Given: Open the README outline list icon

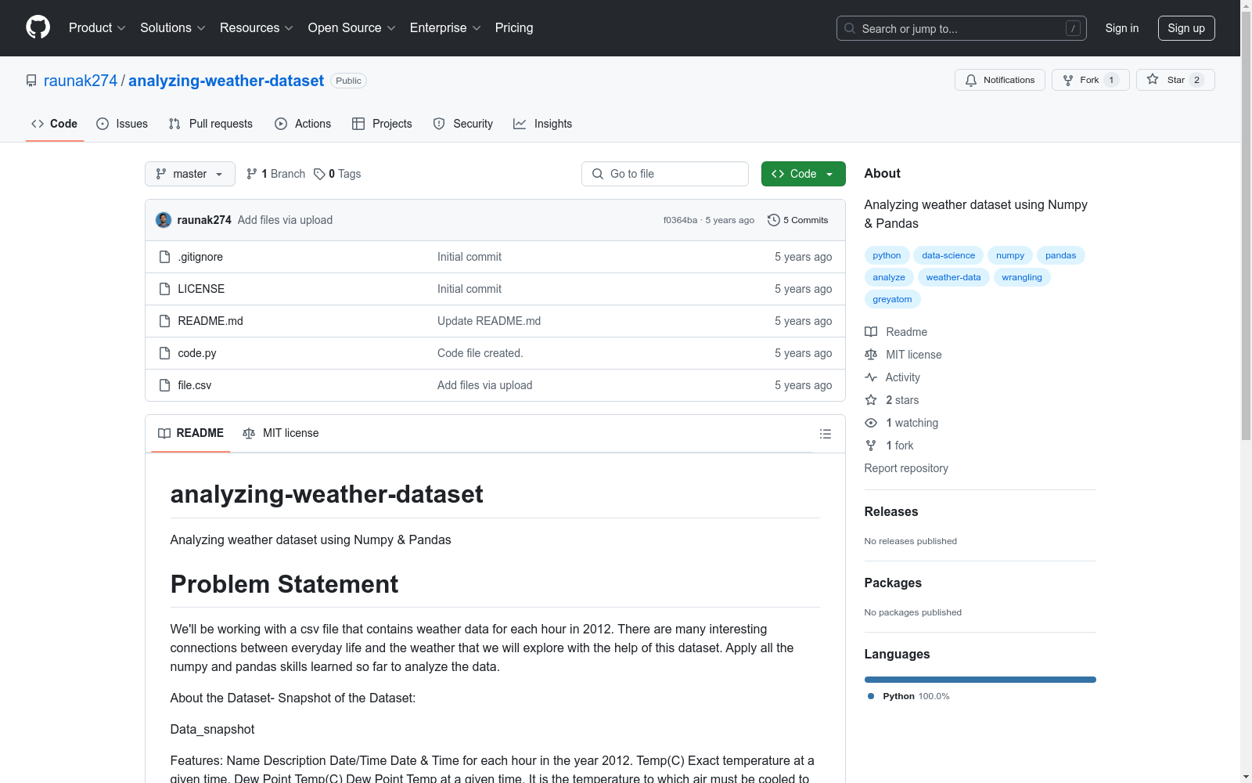Looking at the screenshot, I should point(825,434).
